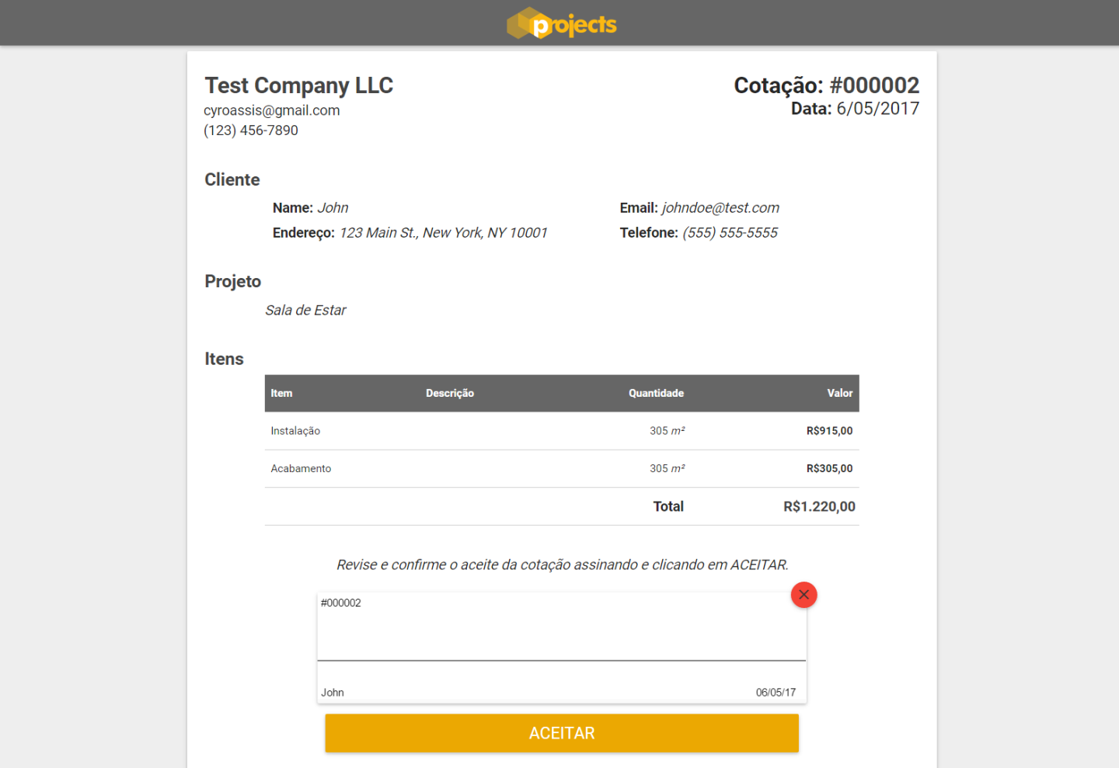Click the Cotação #000002 heading
This screenshot has height=768, width=1119.
pos(826,85)
